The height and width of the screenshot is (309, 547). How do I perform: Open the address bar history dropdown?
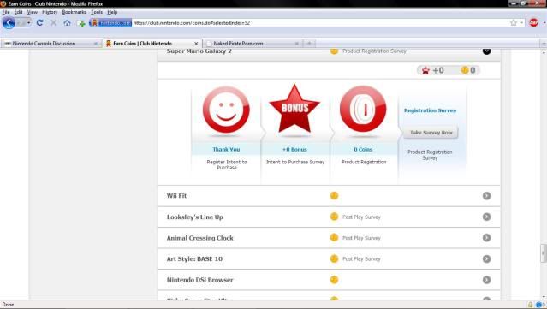(x=521, y=23)
